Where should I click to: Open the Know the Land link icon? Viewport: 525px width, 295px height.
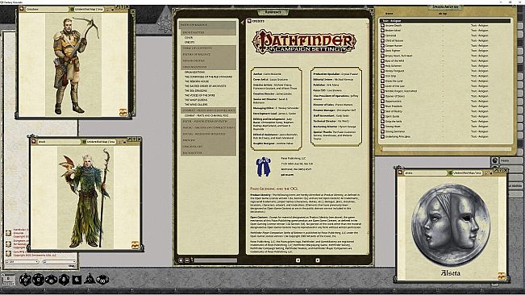tap(382, 81)
